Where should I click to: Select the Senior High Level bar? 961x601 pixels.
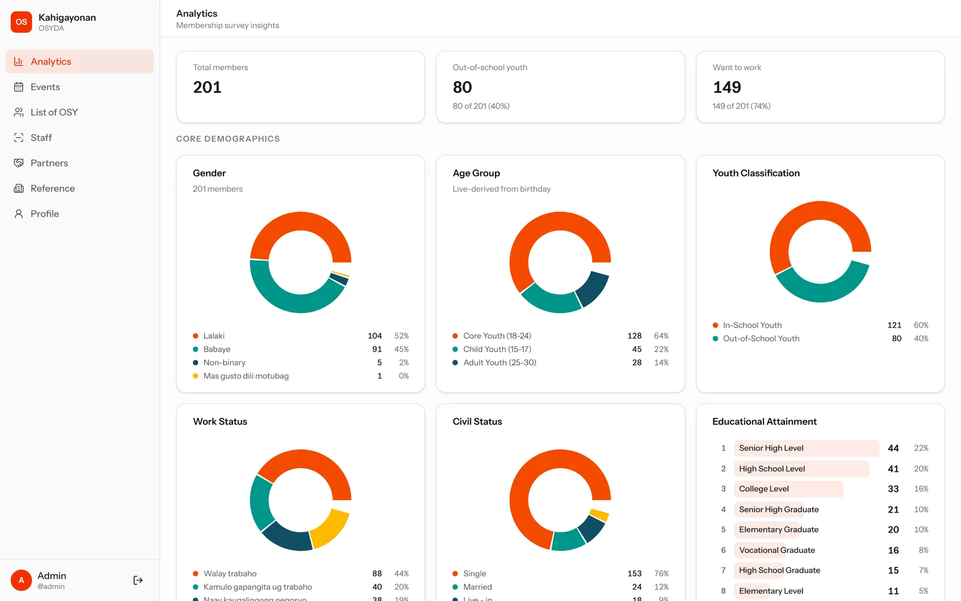coord(807,448)
